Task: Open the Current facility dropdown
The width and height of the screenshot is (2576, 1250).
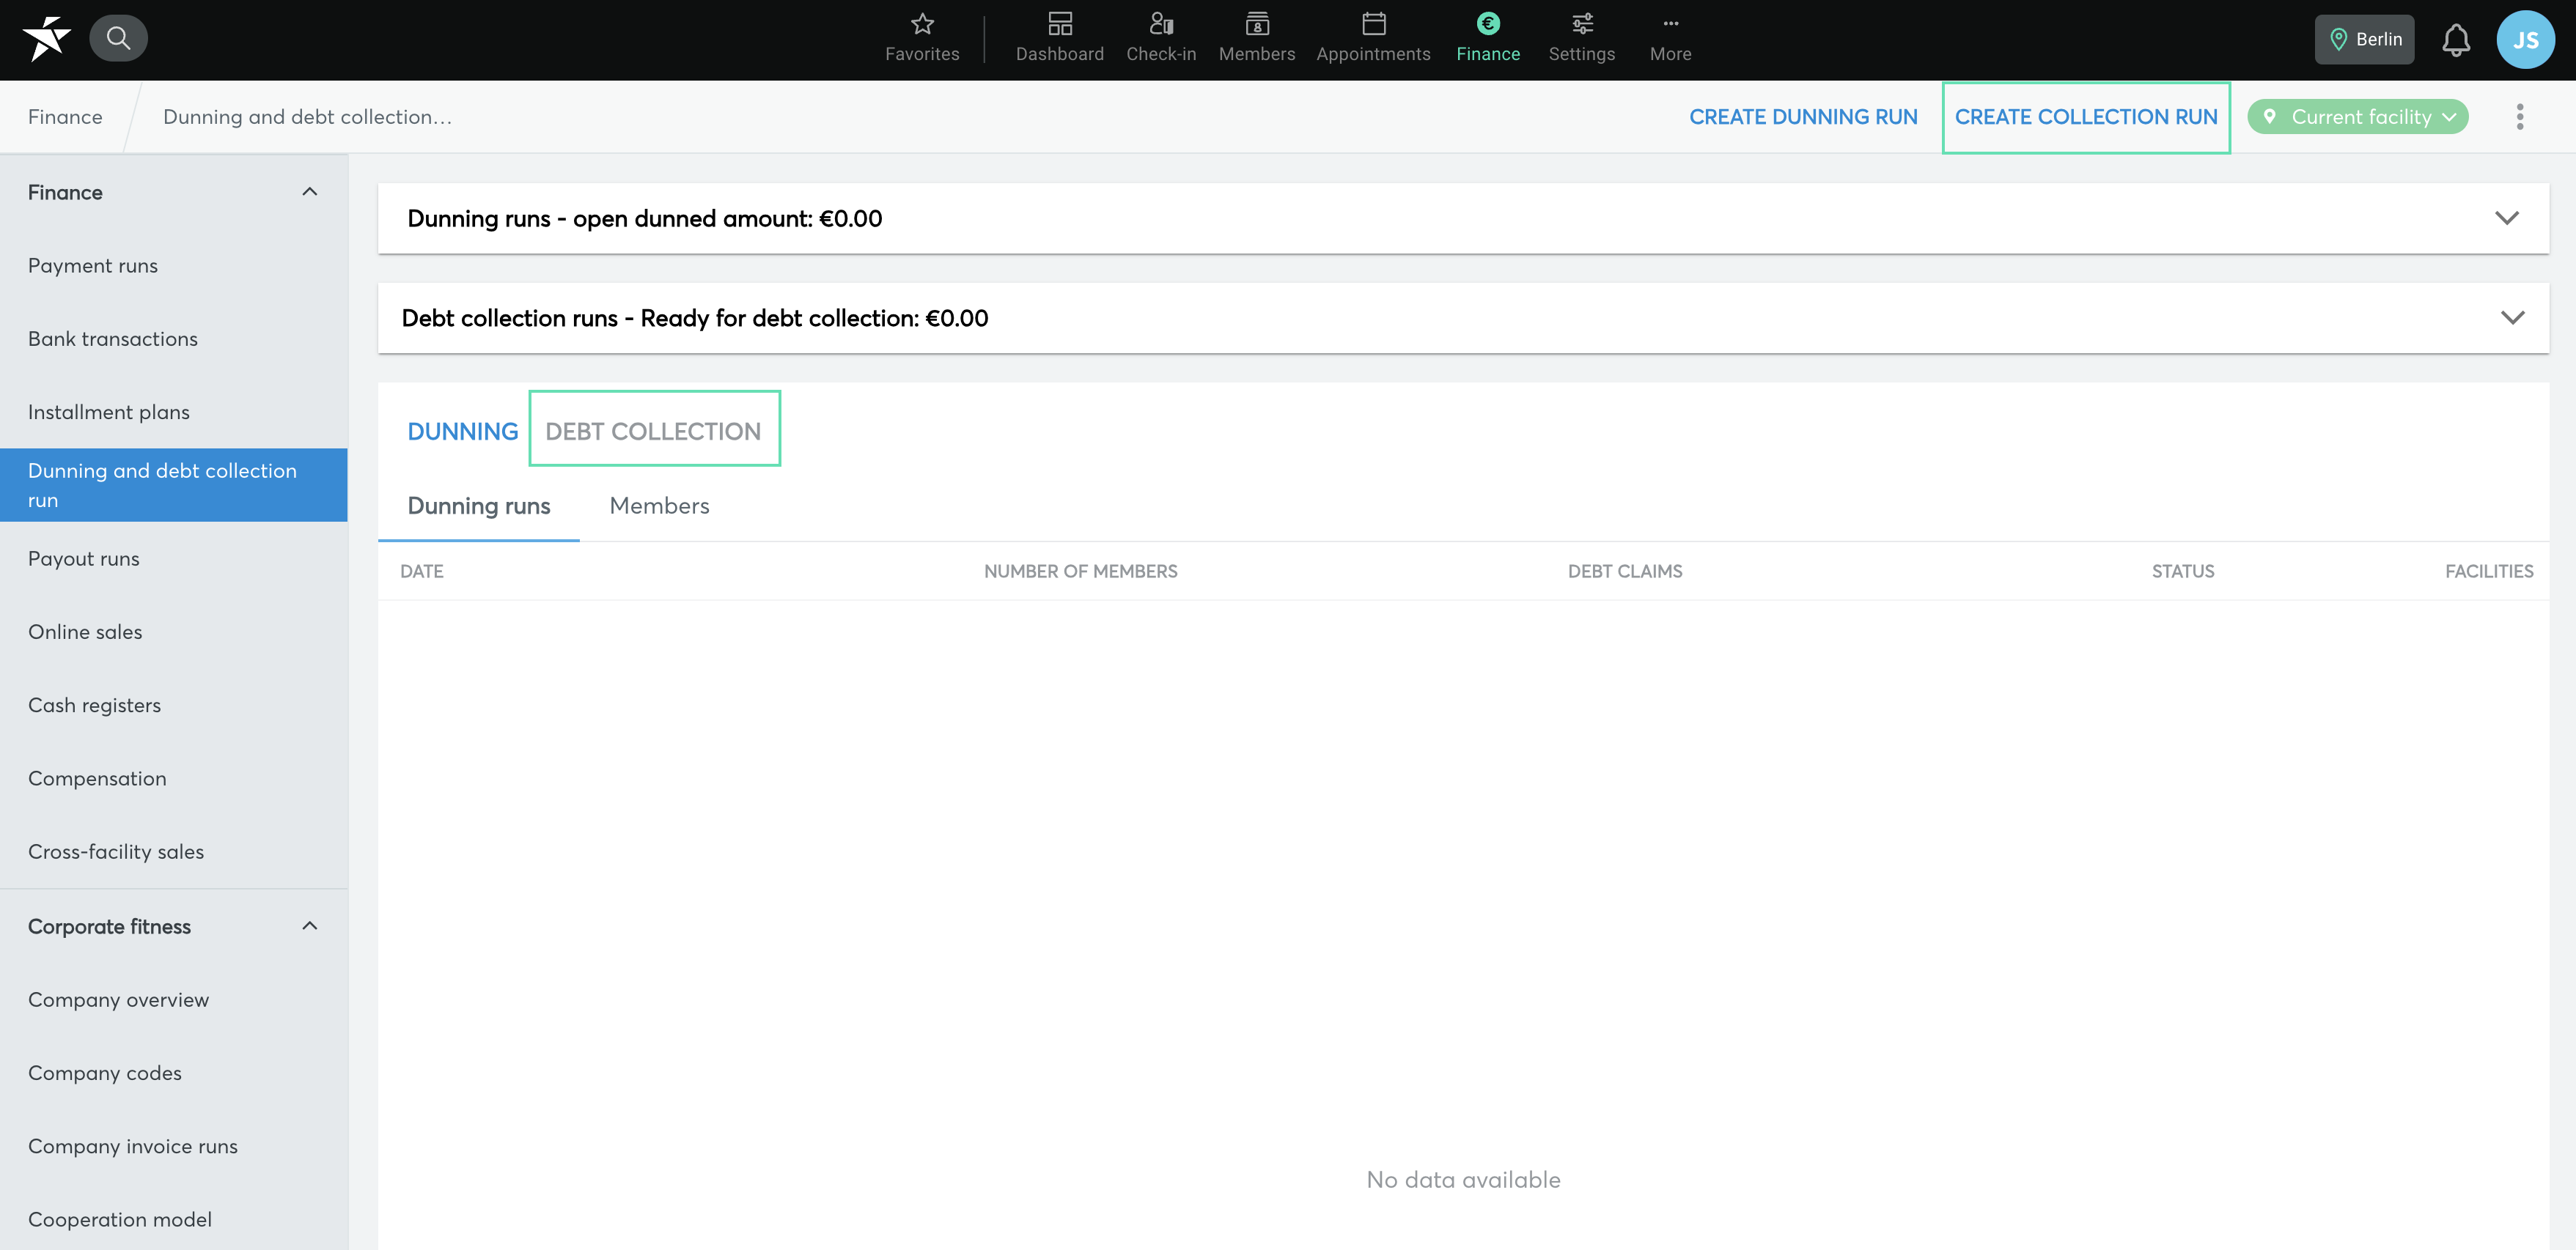Action: tap(2358, 117)
